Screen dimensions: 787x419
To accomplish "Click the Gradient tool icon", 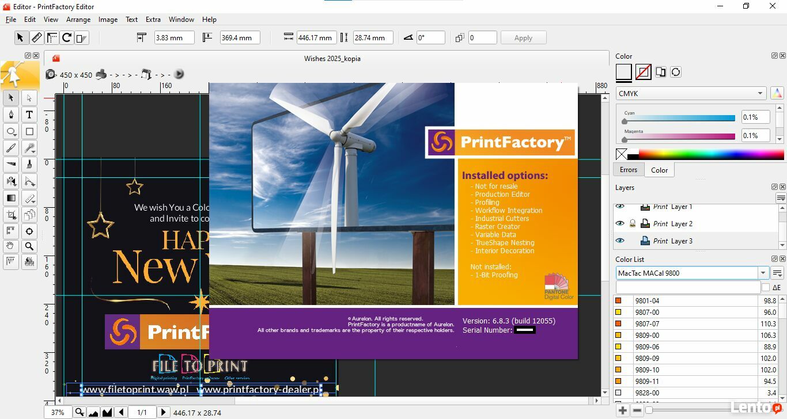I will point(11,198).
